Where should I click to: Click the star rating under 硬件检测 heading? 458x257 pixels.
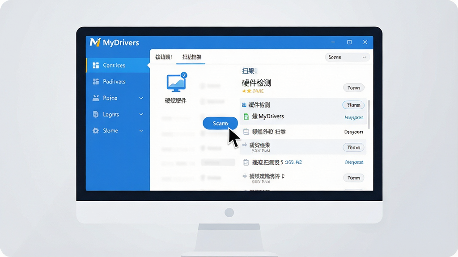click(x=253, y=91)
